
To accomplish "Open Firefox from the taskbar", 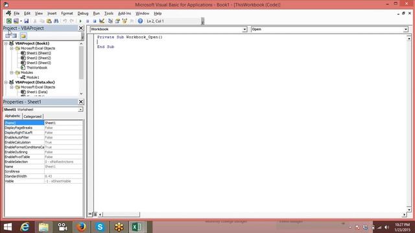I will (81, 227).
